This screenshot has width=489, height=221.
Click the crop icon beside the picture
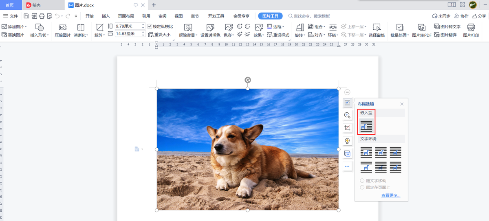point(347,128)
